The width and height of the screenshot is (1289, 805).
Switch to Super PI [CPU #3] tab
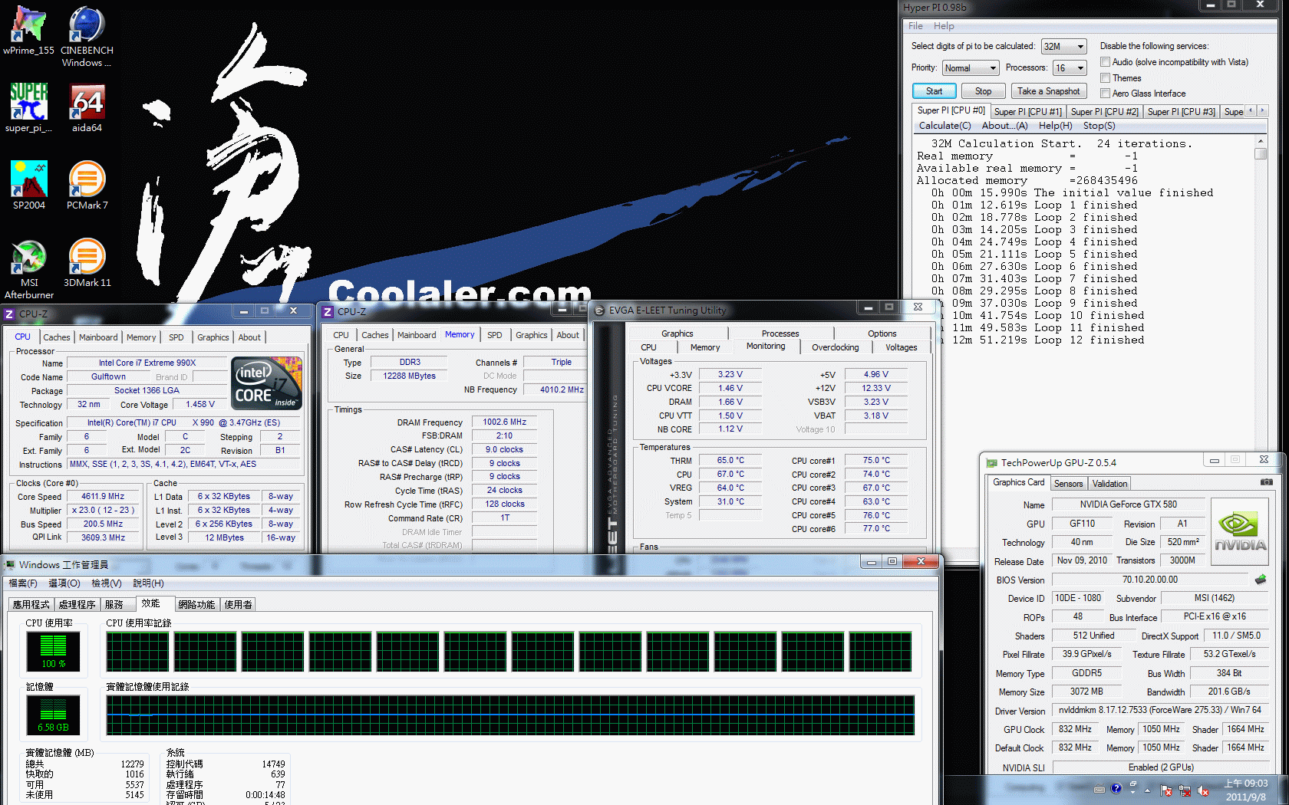click(x=1182, y=112)
